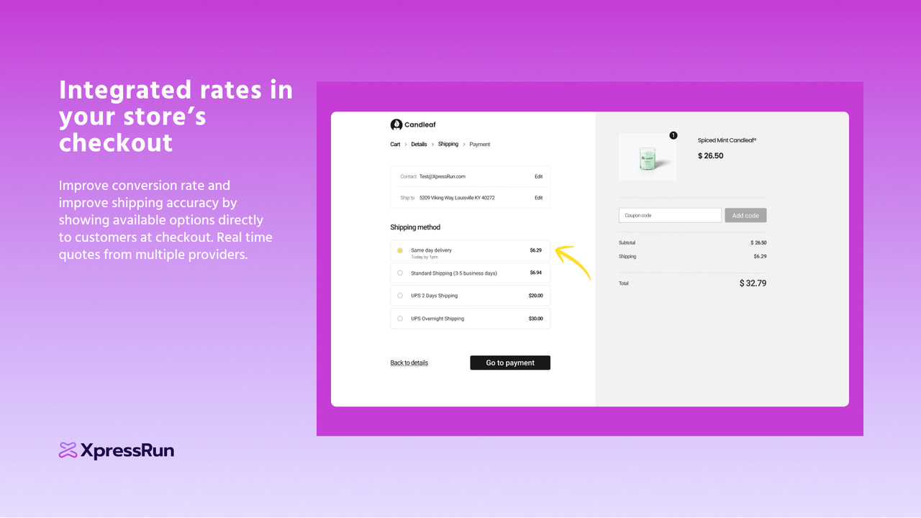Go to Cart breadcrumb step
This screenshot has height=518, width=921.
[395, 145]
